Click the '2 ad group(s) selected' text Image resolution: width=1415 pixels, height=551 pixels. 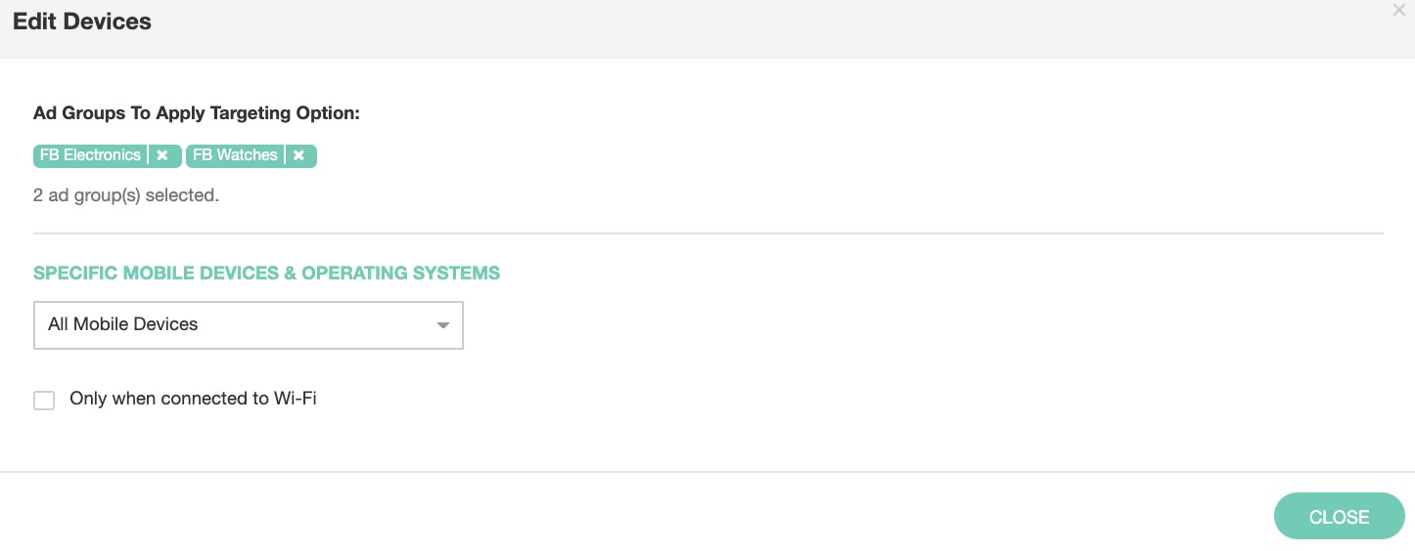[126, 195]
